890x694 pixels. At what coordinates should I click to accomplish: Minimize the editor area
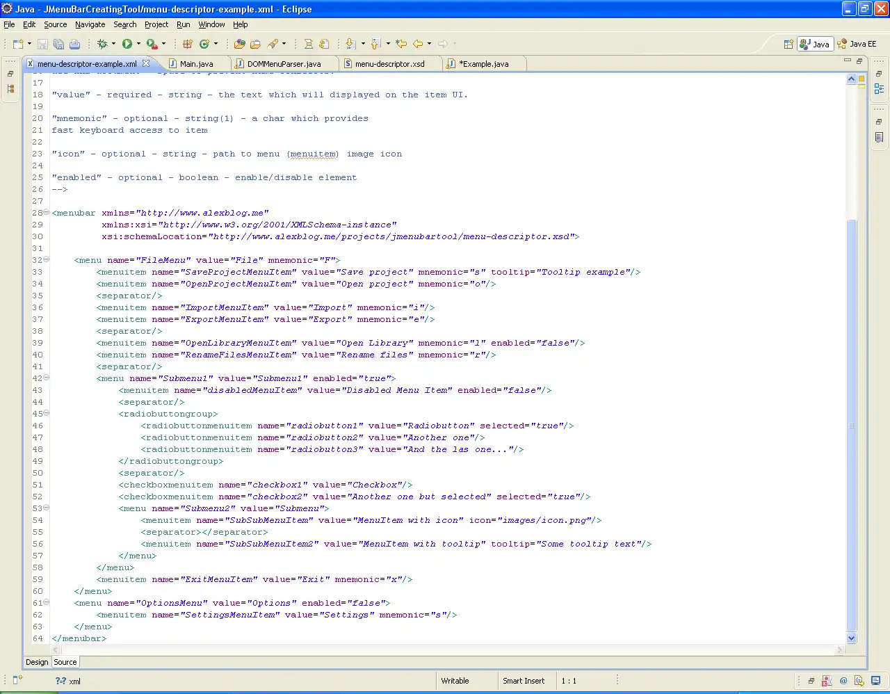(848, 61)
